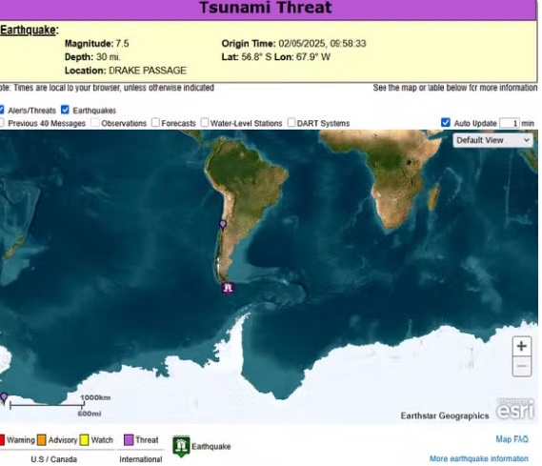This screenshot has width=542, height=466.
Task: Click the purple threat pin on Chile's coast
Action: click(223, 225)
